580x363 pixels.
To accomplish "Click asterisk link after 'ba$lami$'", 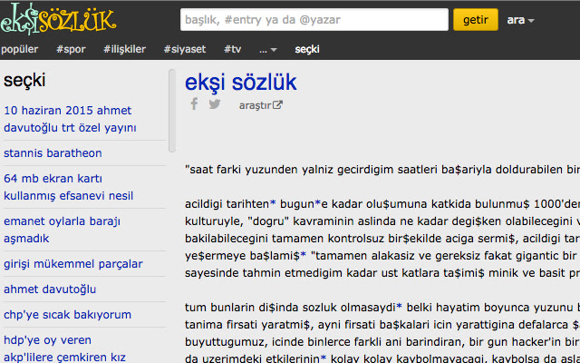I will [x=304, y=255].
